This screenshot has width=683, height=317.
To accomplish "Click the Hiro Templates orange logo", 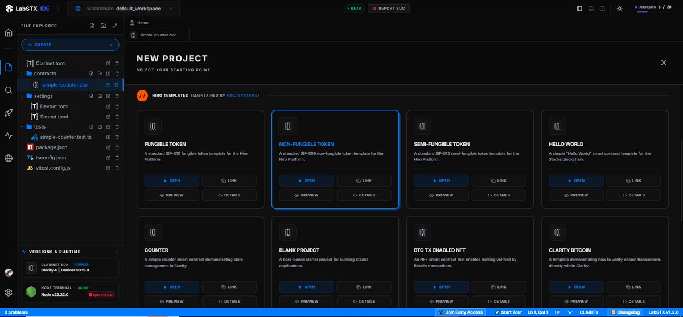I will [x=142, y=96].
